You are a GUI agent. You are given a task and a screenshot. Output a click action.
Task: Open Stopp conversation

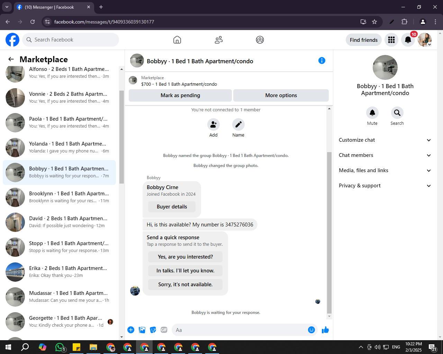59,247
